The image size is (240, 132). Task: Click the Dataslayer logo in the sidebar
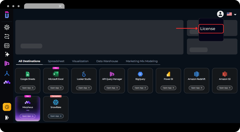(7, 15)
